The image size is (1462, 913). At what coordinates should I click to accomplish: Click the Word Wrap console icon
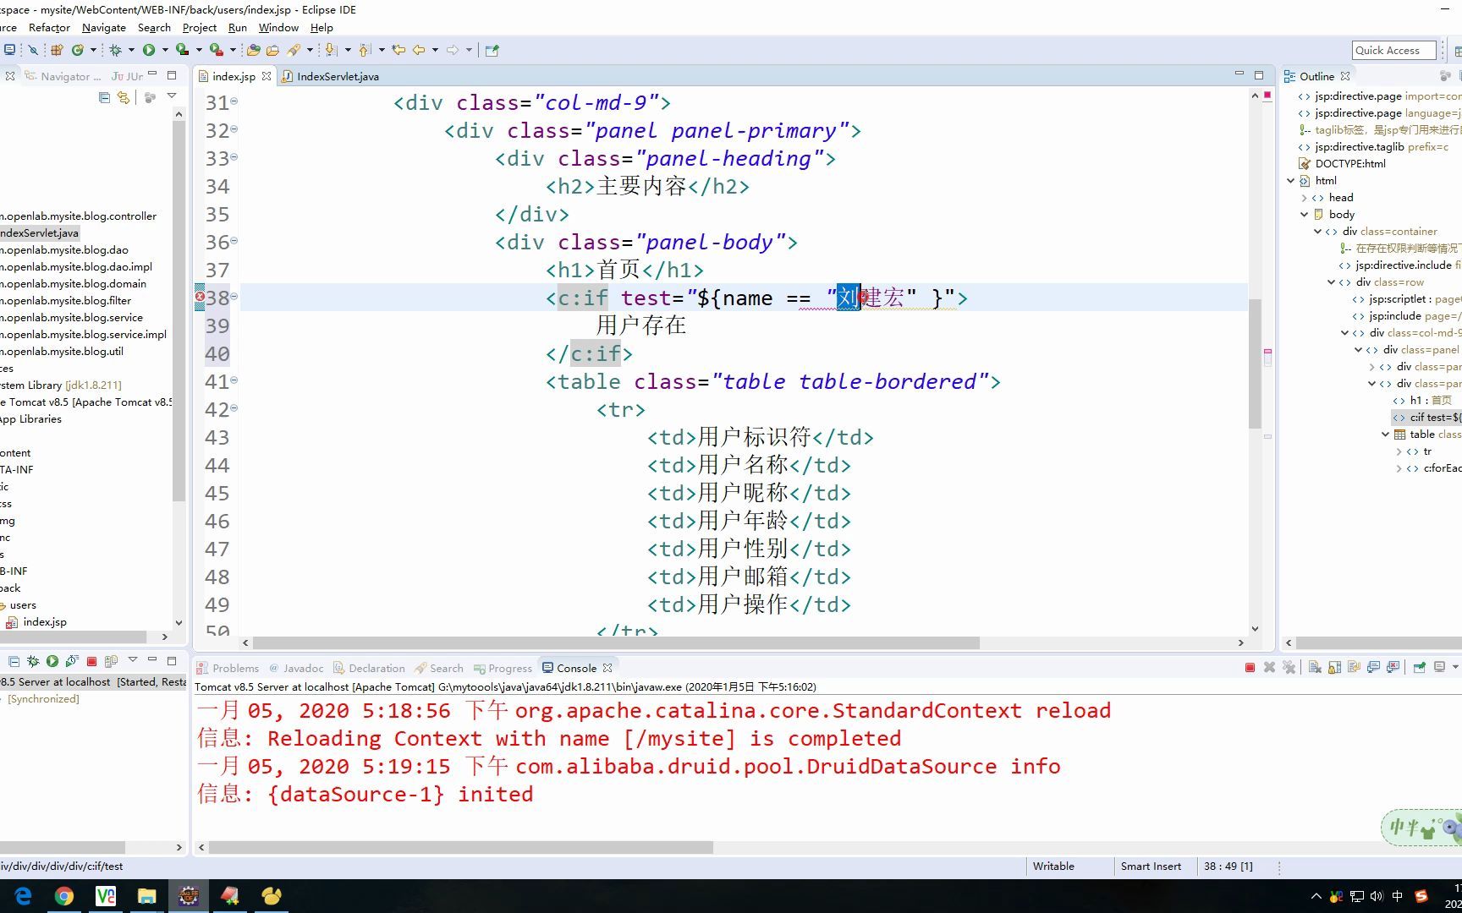point(1354,668)
